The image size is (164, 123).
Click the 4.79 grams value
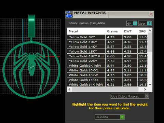click(x=111, y=37)
